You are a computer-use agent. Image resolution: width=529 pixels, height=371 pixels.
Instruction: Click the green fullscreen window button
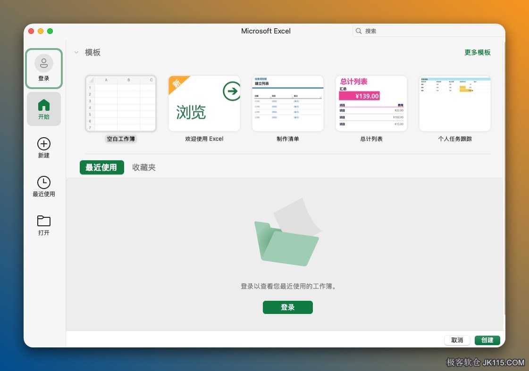[50, 31]
